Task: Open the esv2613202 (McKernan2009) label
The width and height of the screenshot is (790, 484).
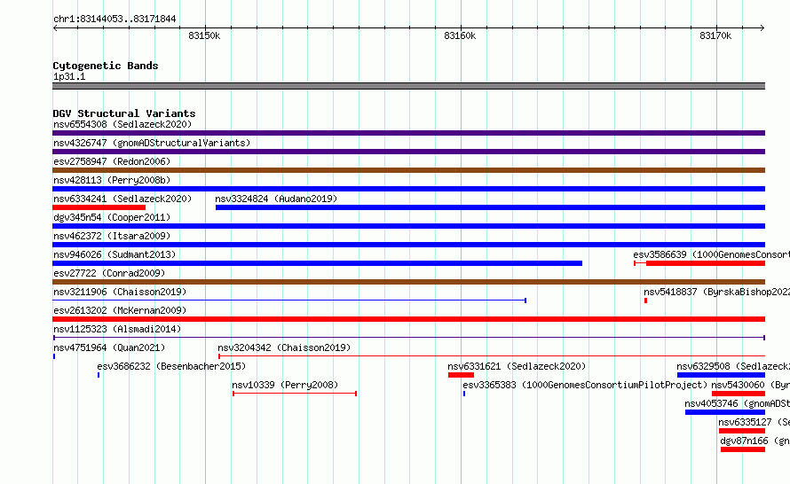Action: point(120,310)
